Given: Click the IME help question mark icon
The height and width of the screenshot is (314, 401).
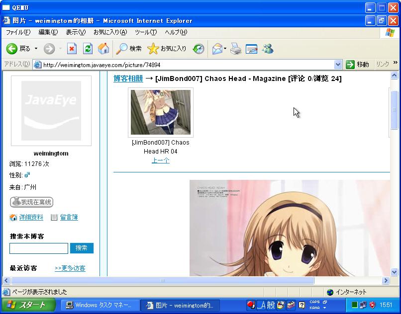Looking at the screenshot, I should click(x=302, y=305).
